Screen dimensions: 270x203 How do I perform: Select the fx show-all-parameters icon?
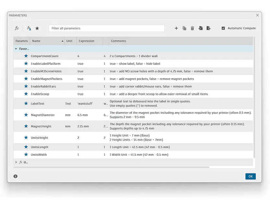[x=17, y=28]
